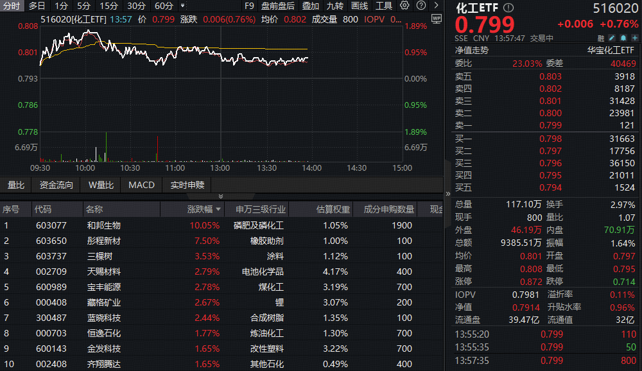Image resolution: width=642 pixels, height=371 pixels.
Task: Click the 融 margin indicator icon
Action: click(x=601, y=39)
